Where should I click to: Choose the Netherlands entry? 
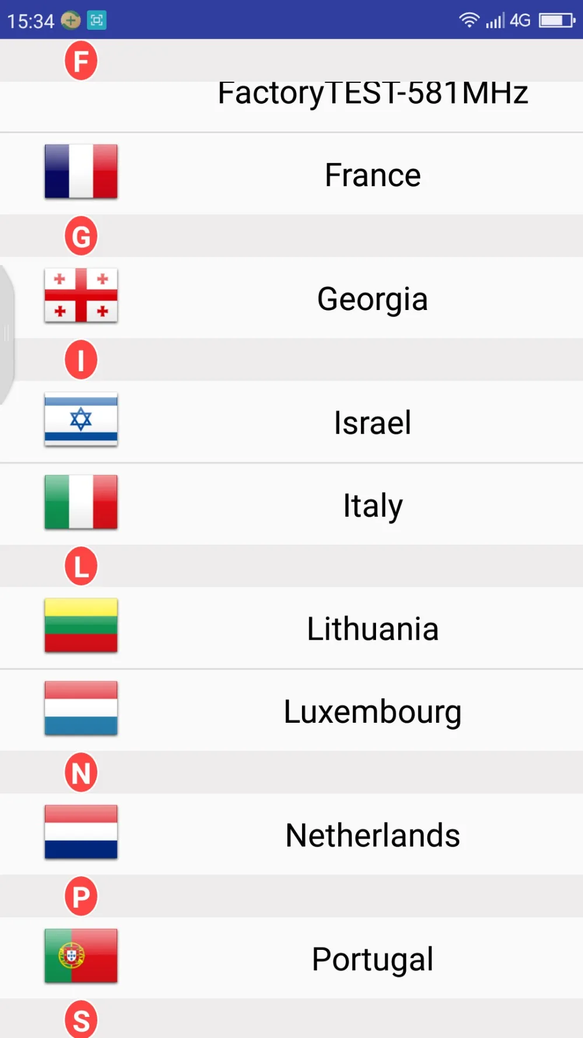click(x=291, y=834)
